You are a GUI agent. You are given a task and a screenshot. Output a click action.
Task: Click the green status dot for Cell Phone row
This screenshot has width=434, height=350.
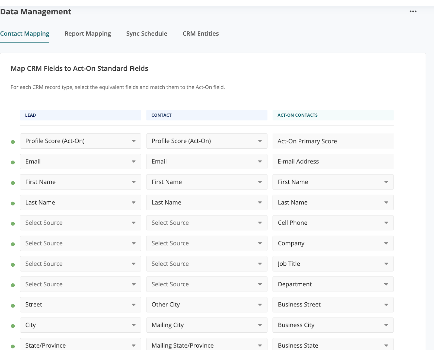[x=13, y=224]
